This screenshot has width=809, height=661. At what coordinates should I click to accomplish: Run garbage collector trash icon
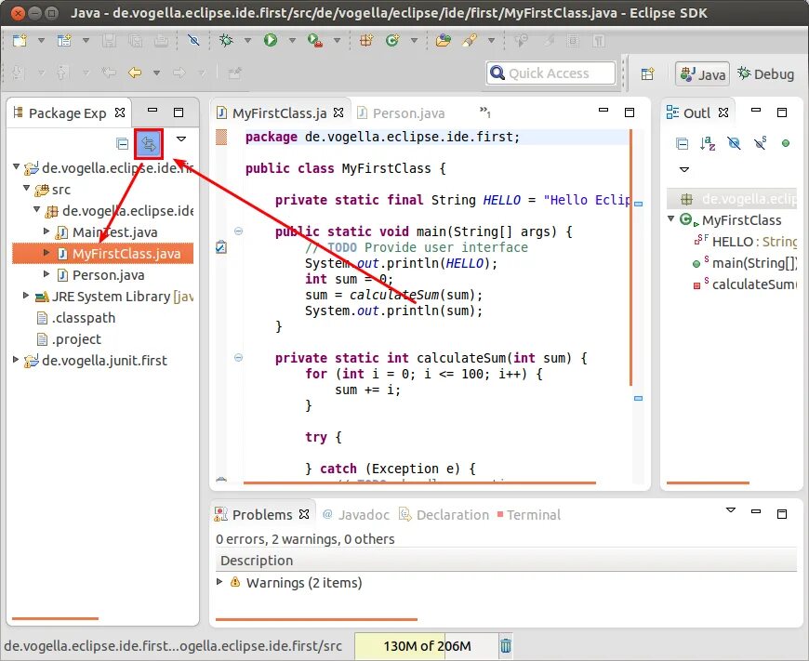pyautogui.click(x=506, y=645)
